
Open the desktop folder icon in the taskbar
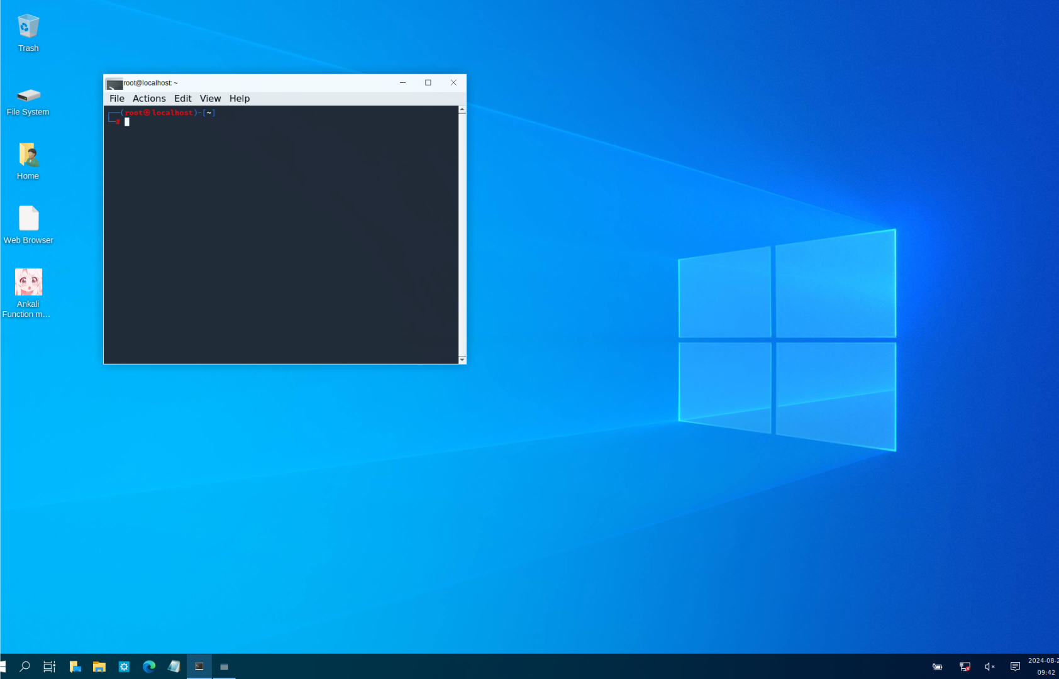pos(75,666)
